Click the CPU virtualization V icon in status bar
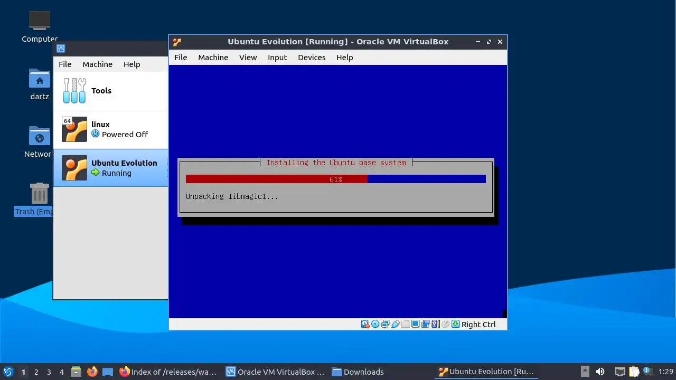 coord(436,324)
